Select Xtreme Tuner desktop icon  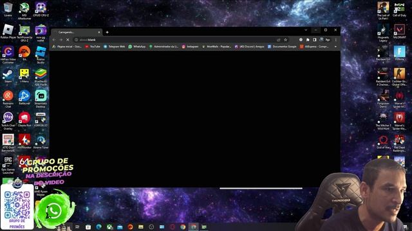[x=41, y=141]
